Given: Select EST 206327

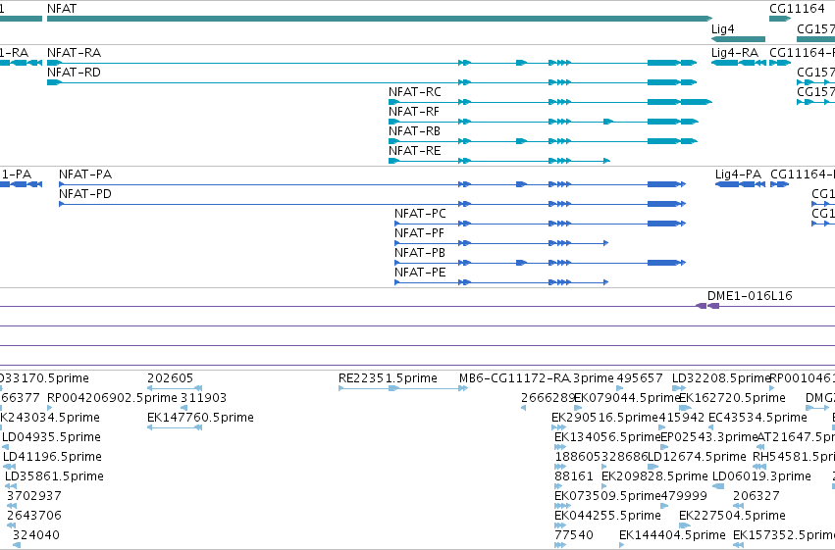Looking at the screenshot, I should (x=757, y=496).
